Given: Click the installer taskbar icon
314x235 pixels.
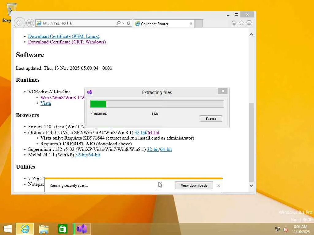Looking at the screenshot, I should click(x=82, y=229).
